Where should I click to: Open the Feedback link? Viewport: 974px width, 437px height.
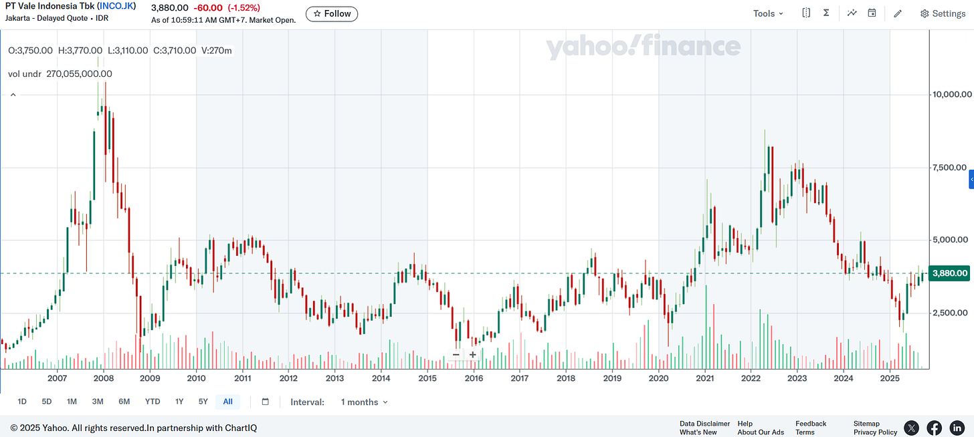(811, 424)
